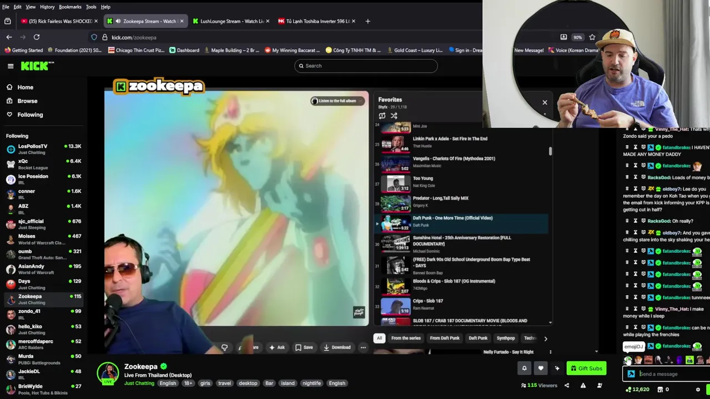710x399 pixels.
Task: Click the travel stream tag
Action: point(225,383)
